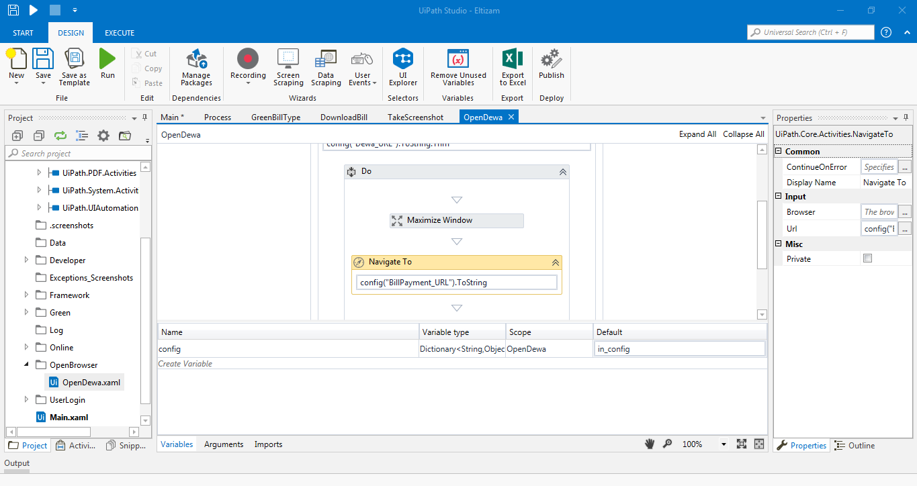Screen dimensions: 917x486
Task: Collapse the Misc properties section
Action: pyautogui.click(x=779, y=244)
